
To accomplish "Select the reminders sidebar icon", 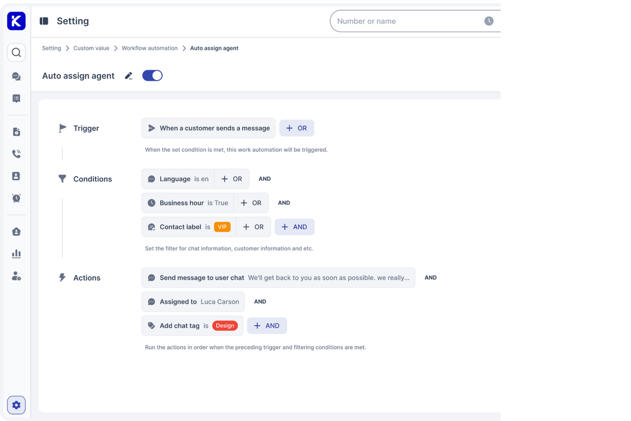I will pos(16,198).
